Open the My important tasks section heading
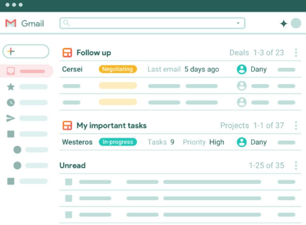The height and width of the screenshot is (225, 306). click(x=111, y=126)
